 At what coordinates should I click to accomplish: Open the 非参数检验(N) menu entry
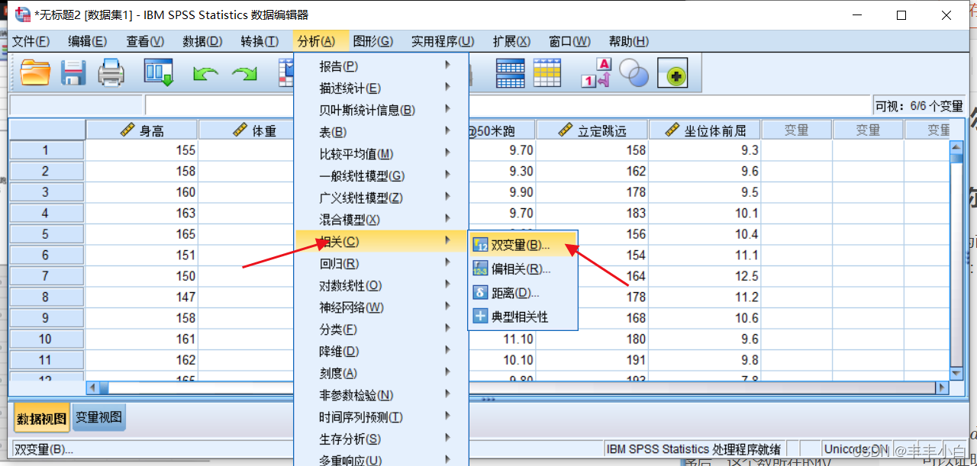[x=381, y=396]
